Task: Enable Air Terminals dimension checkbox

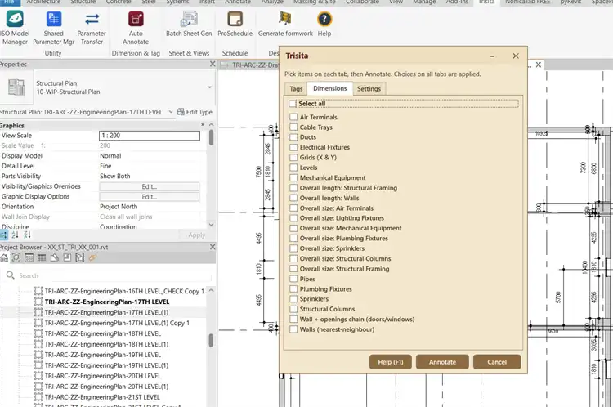Action: (293, 117)
